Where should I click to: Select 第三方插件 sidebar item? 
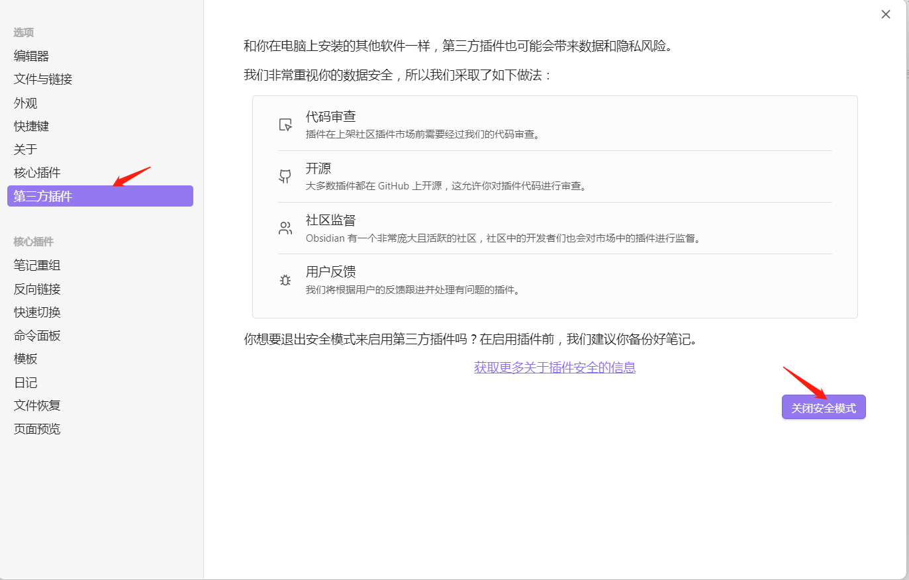point(100,196)
